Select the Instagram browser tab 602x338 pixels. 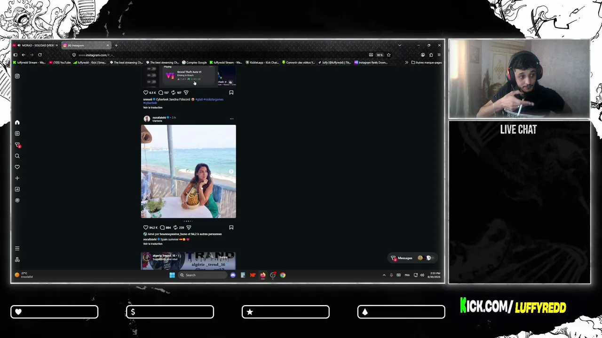(x=87, y=46)
